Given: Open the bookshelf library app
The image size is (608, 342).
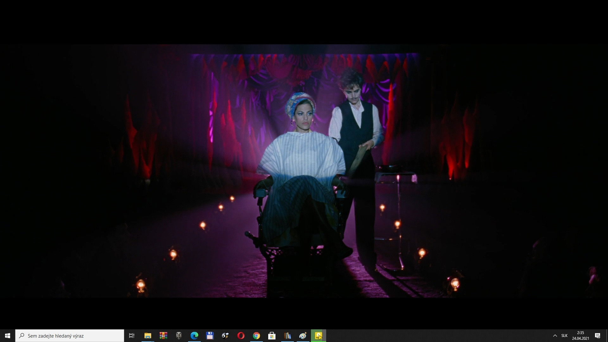Looking at the screenshot, I should click(287, 336).
